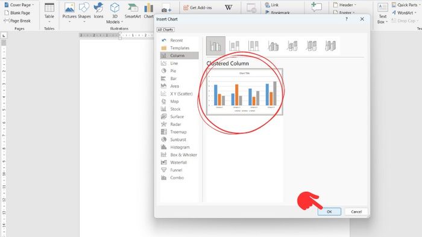Choose Sunburst chart category
Screen dimensions: 422x237
click(179, 140)
